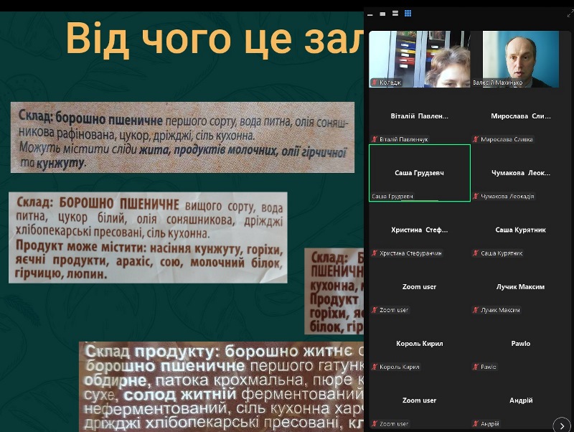Click muted mic icon of Pawlo
Image resolution: width=574 pixels, height=432 pixels.
[476, 367]
